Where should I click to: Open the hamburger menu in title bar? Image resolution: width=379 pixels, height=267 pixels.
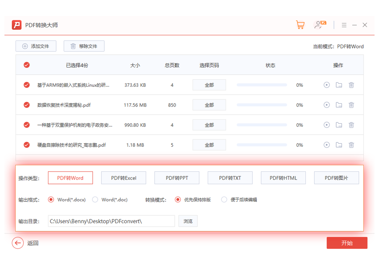[344, 25]
